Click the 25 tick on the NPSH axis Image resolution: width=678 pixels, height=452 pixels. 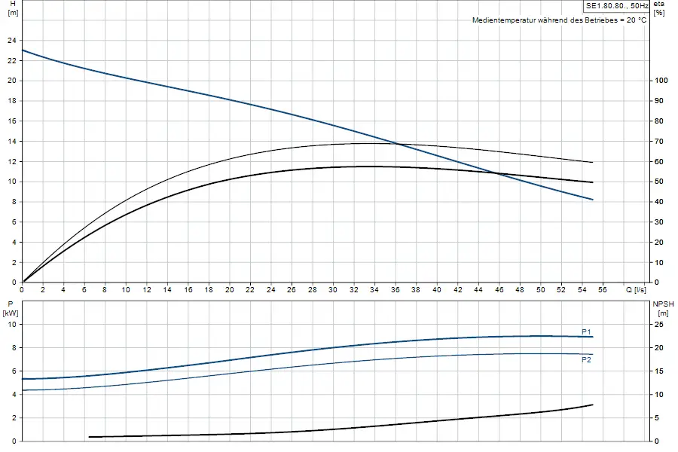[659, 325]
